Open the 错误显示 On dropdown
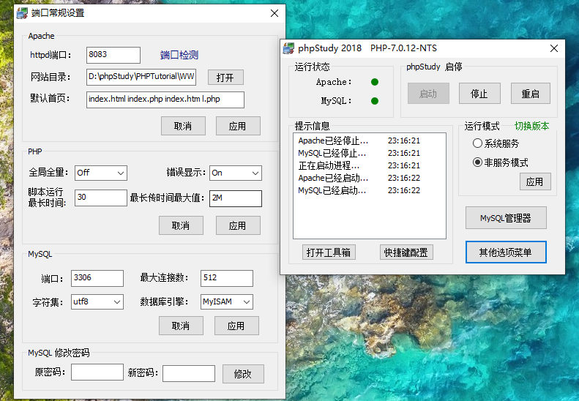The image size is (579, 401). click(236, 173)
